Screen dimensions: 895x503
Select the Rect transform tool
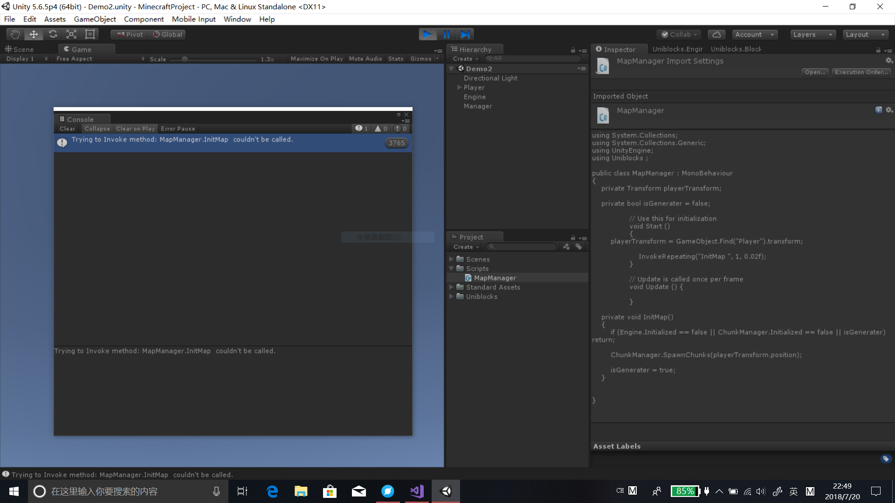90,34
